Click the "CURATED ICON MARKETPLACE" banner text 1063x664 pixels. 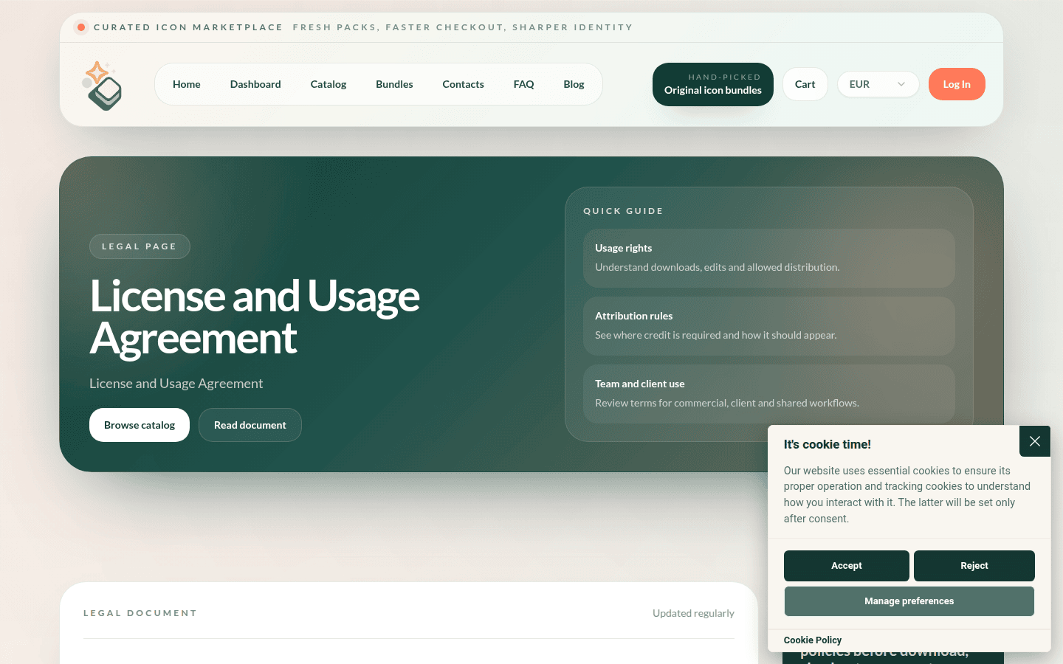tap(188, 27)
